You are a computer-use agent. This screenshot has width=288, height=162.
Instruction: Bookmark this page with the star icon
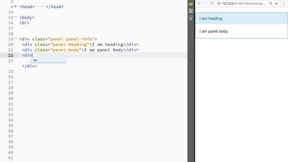(276, 3)
